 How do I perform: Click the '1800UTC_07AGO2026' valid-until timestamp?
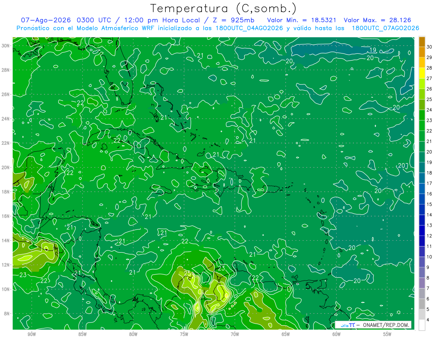[385, 28]
